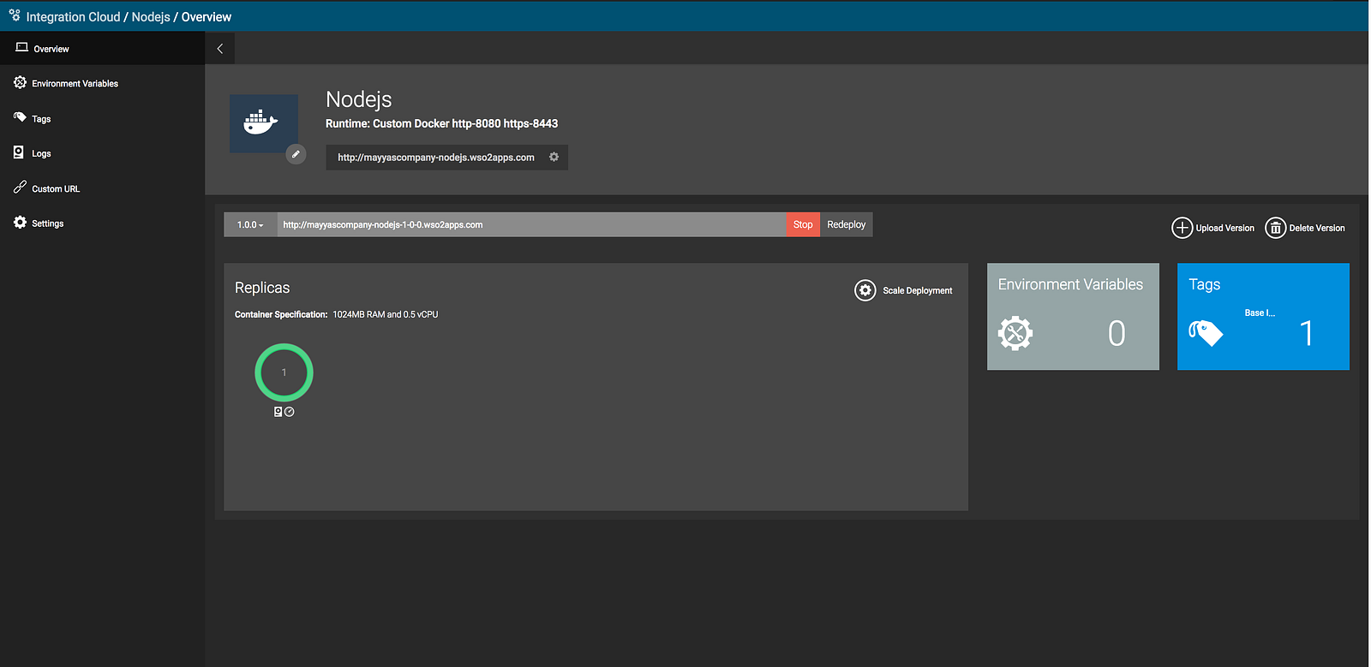1371x667 pixels.
Task: Click the Docker whale application icon
Action: click(263, 123)
